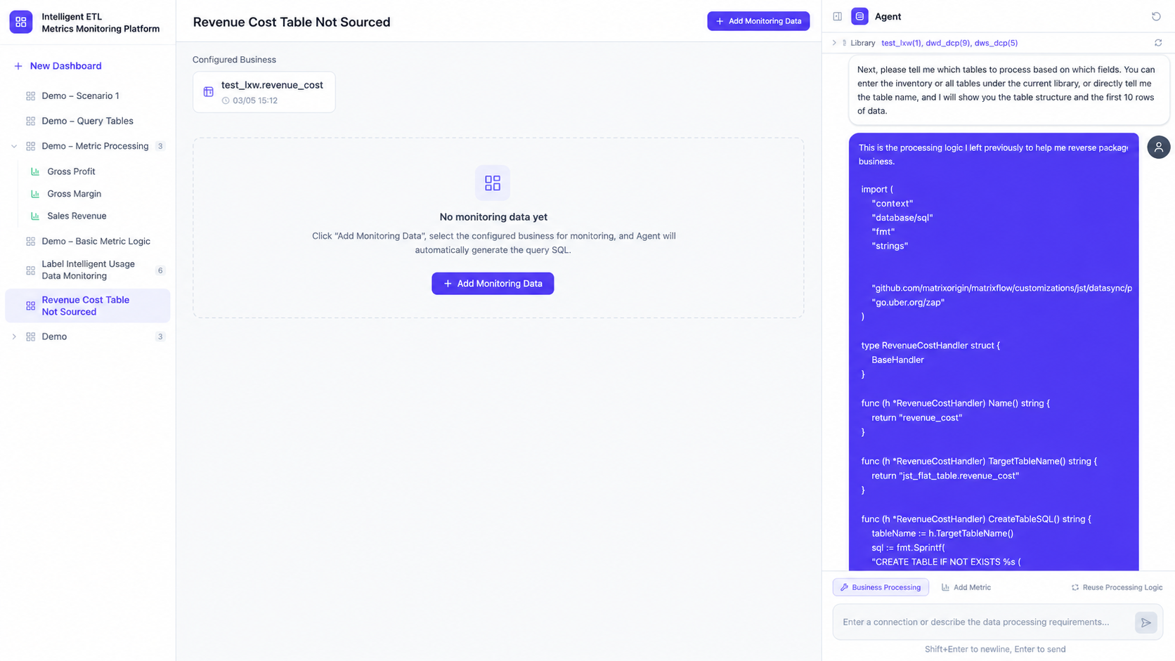Send the message with arrow icon
Image resolution: width=1175 pixels, height=661 pixels.
point(1145,622)
